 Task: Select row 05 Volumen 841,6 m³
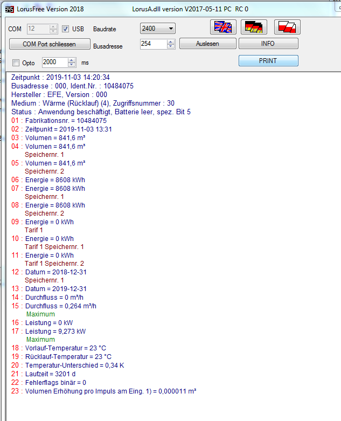tap(48, 163)
